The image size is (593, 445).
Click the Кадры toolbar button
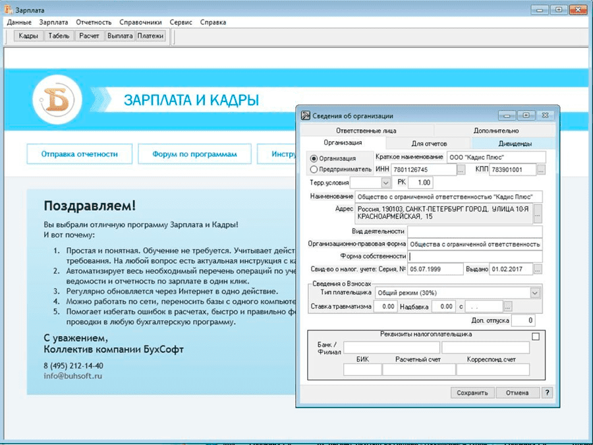pos(28,36)
